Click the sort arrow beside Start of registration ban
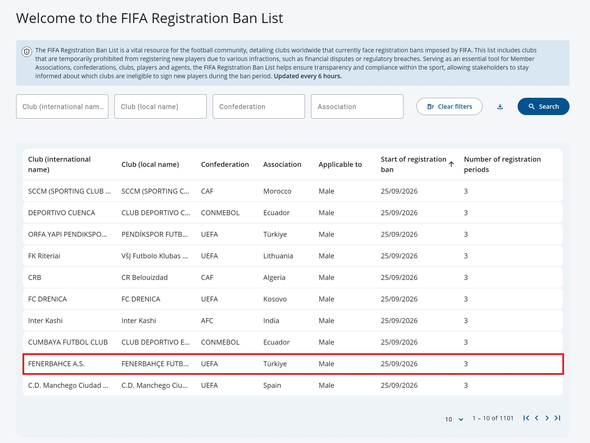The height and width of the screenshot is (443, 590). 451,164
